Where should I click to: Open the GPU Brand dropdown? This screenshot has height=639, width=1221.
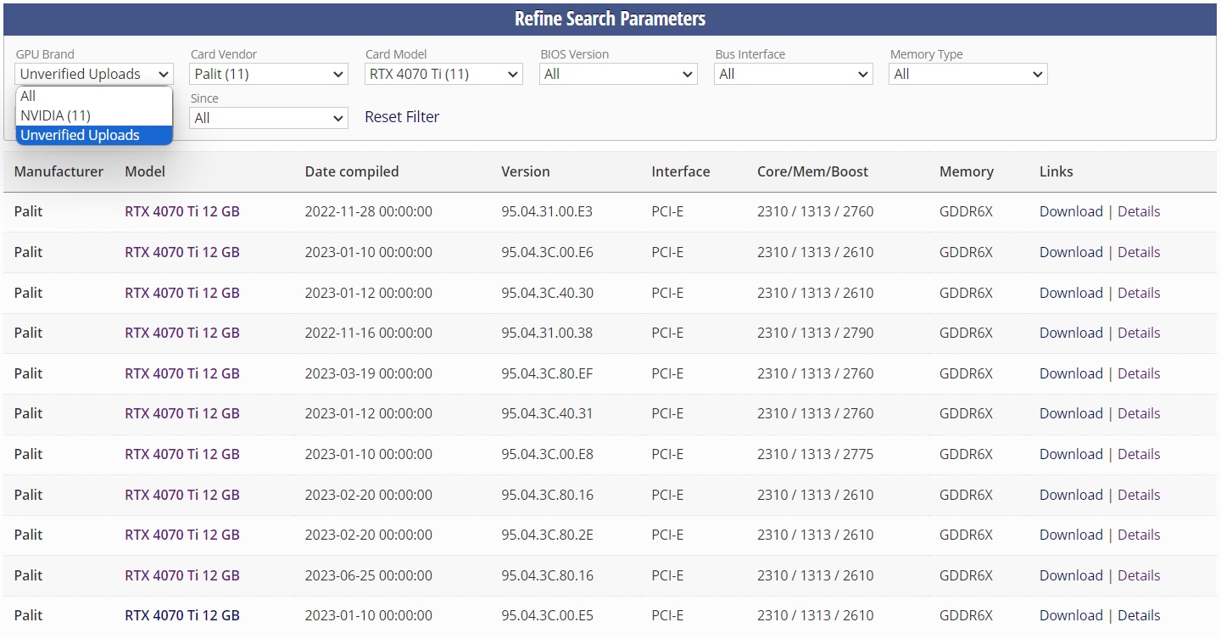click(x=94, y=74)
